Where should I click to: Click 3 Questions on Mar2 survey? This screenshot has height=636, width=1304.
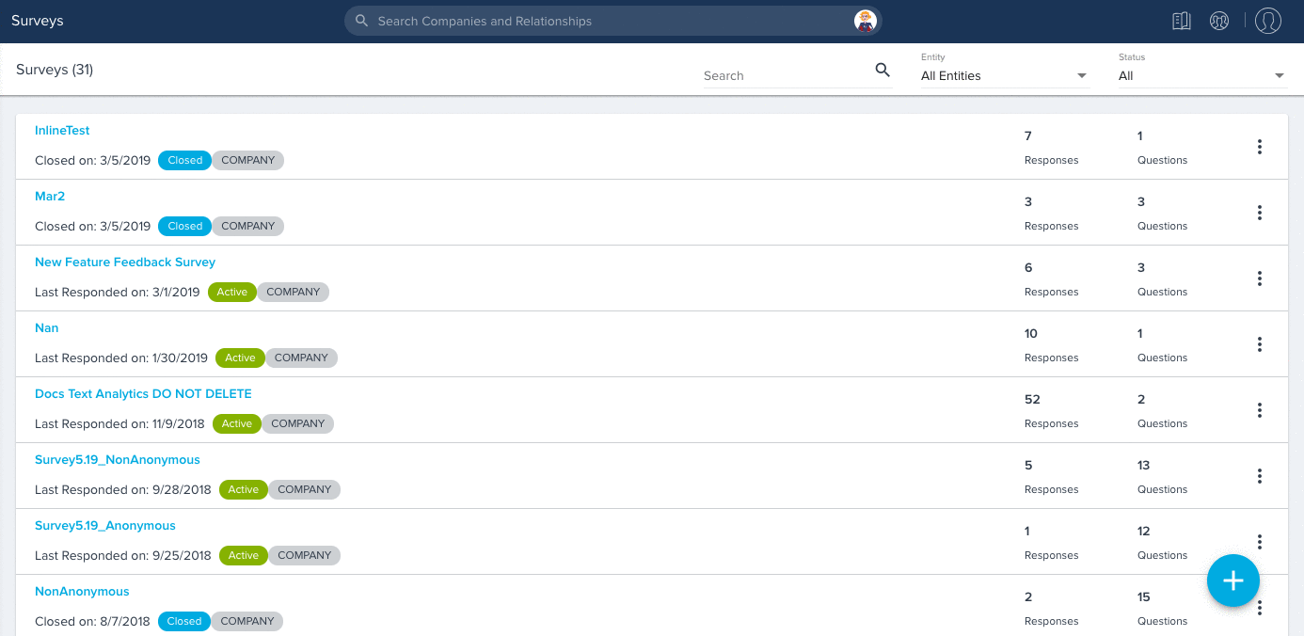tap(1163, 213)
